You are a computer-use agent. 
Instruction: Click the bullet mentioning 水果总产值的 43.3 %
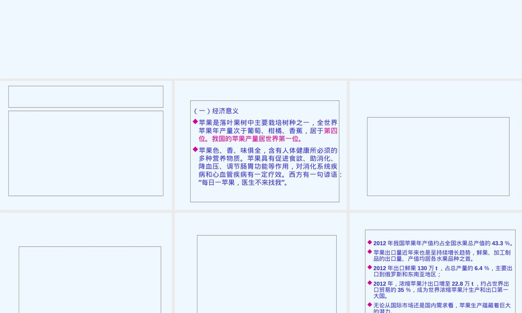point(441,243)
